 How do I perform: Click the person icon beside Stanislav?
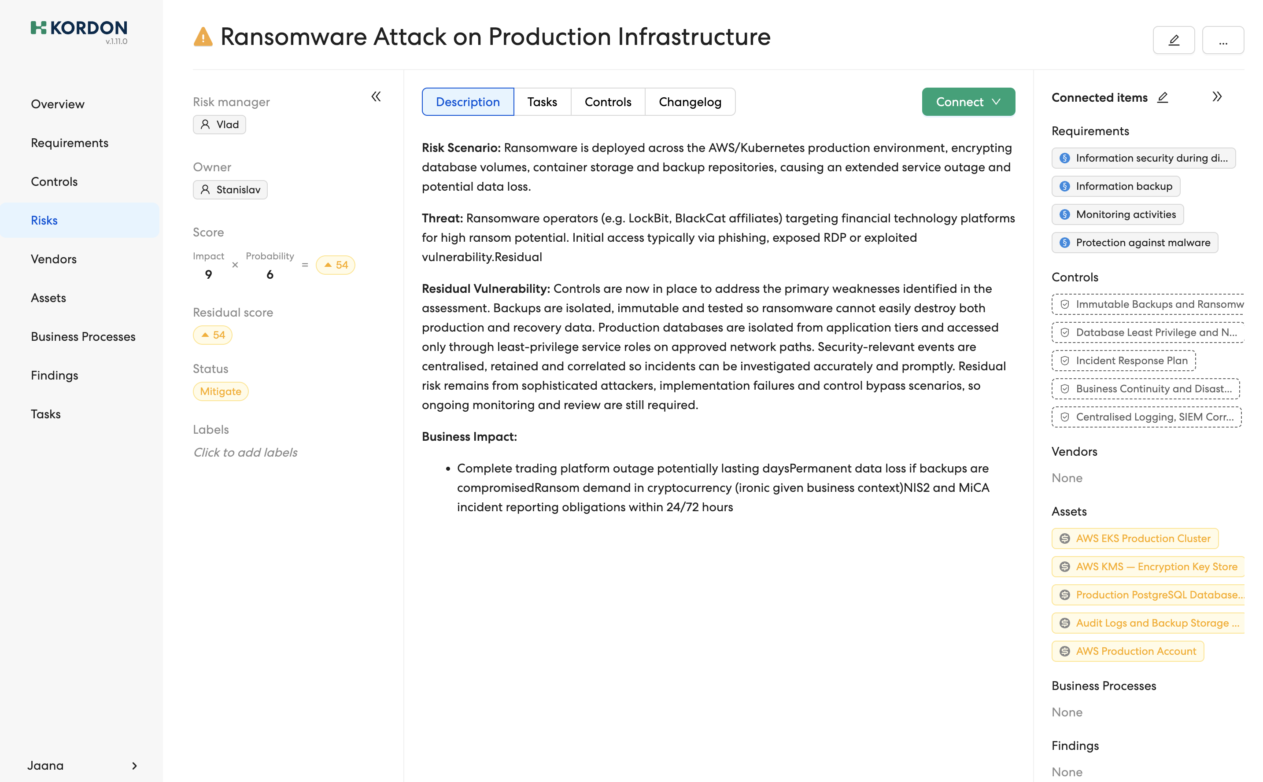[205, 190]
